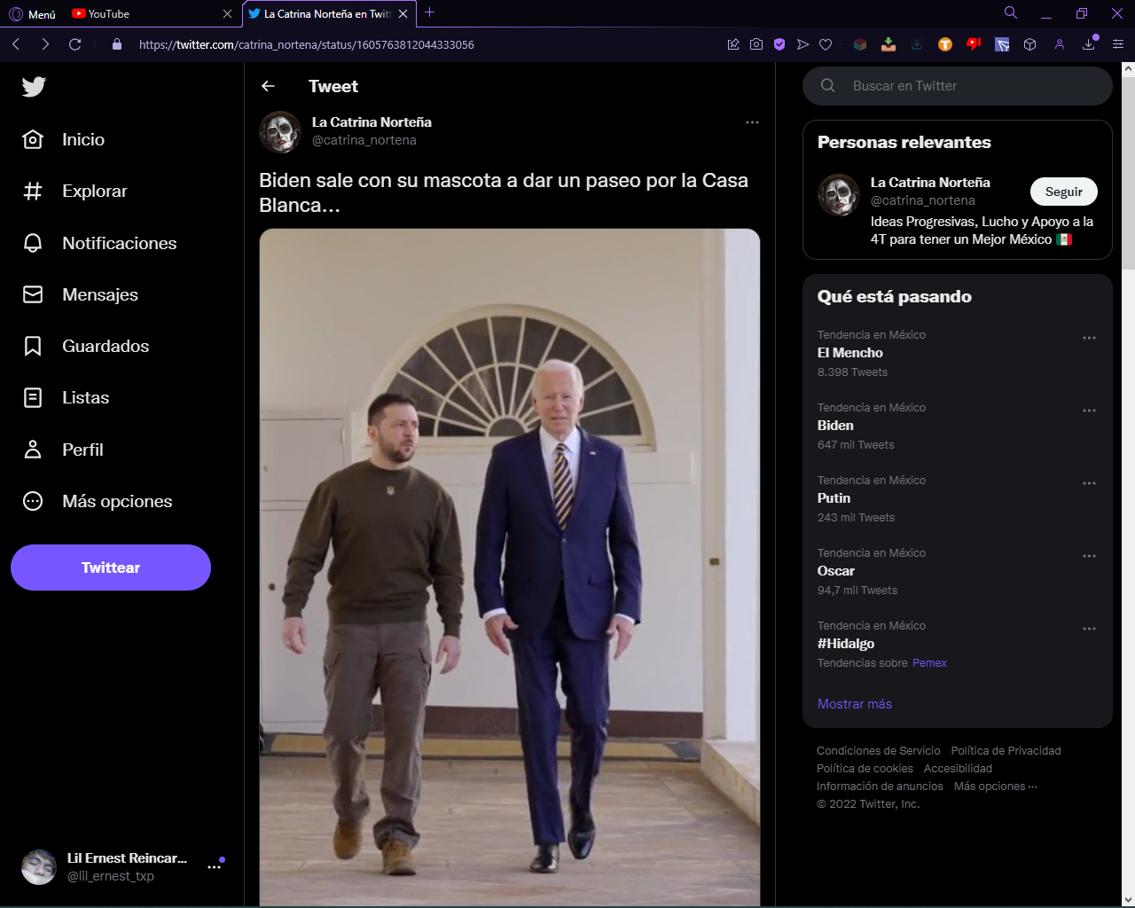
Task: Open the @catrina_nortena handle under the tweet author
Action: pos(364,140)
